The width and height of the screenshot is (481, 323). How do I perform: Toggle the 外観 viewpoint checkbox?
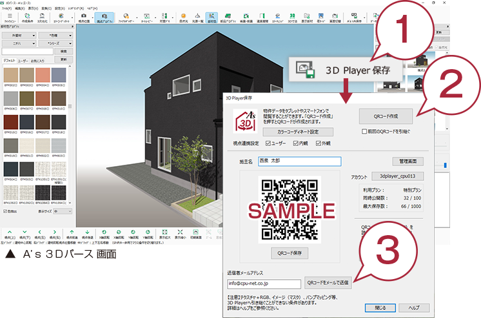point(319,143)
